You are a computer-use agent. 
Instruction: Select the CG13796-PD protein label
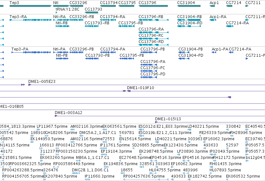click(x=153, y=74)
